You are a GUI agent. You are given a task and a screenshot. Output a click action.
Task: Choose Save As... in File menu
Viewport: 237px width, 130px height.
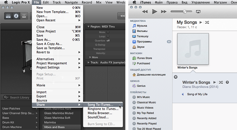tap(57, 40)
